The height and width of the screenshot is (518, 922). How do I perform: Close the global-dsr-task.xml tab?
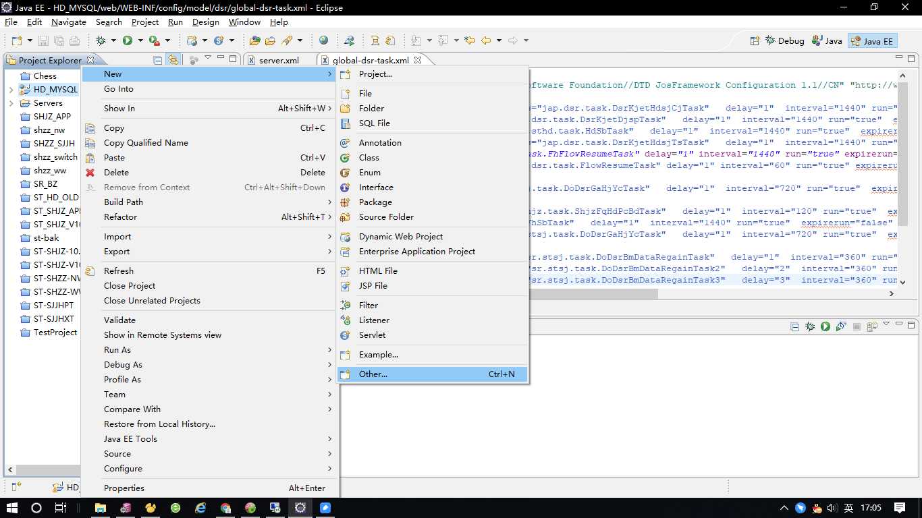tap(418, 60)
